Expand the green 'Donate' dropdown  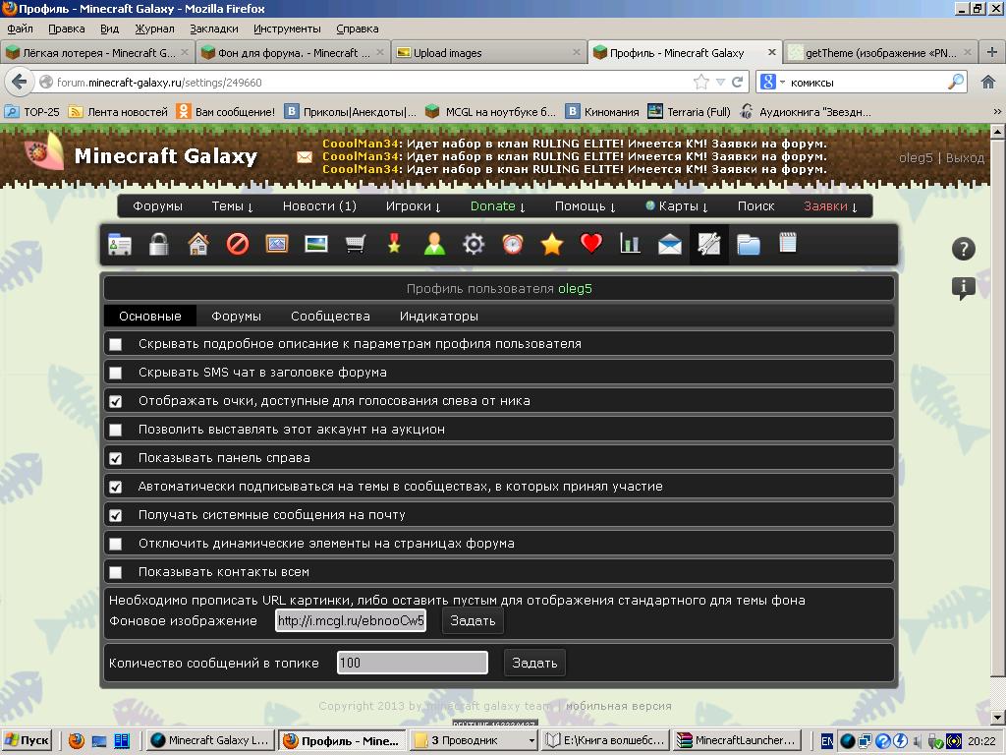pyautogui.click(x=498, y=206)
